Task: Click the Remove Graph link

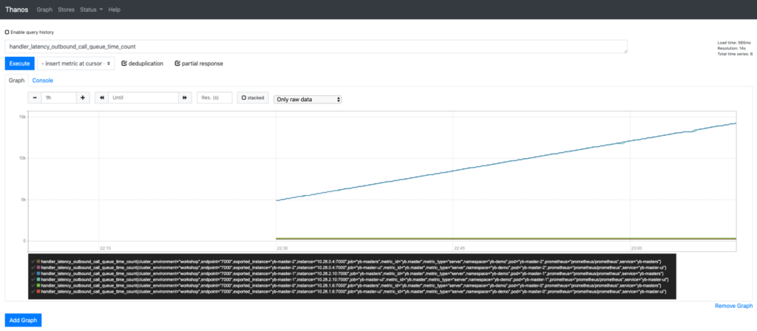Action: pos(733,306)
